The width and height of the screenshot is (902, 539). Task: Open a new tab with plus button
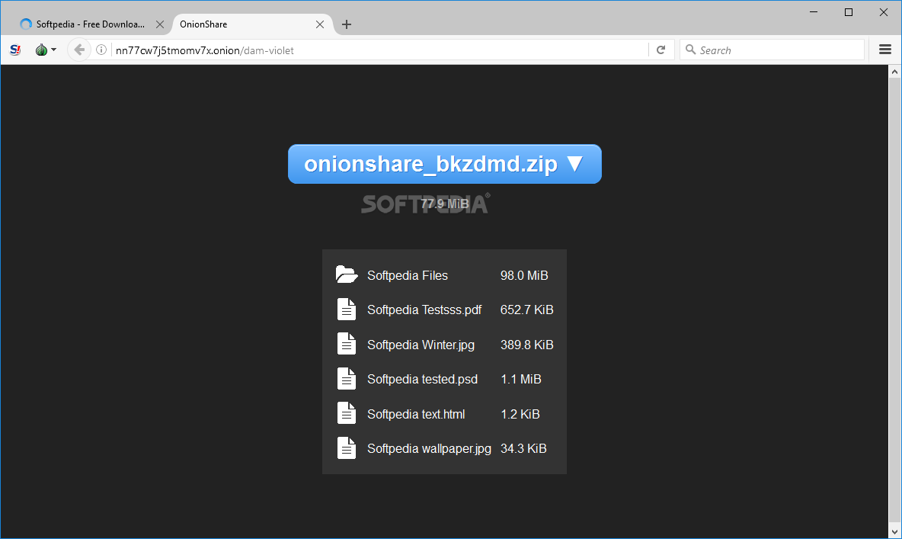(347, 24)
